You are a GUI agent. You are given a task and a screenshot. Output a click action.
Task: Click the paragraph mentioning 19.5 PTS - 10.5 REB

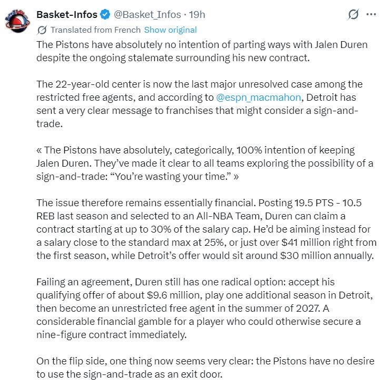[206, 229]
